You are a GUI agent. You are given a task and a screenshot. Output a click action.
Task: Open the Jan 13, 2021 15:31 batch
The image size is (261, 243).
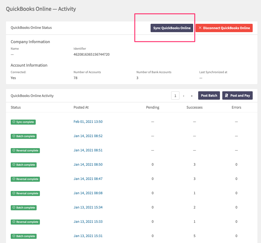pos(88,236)
